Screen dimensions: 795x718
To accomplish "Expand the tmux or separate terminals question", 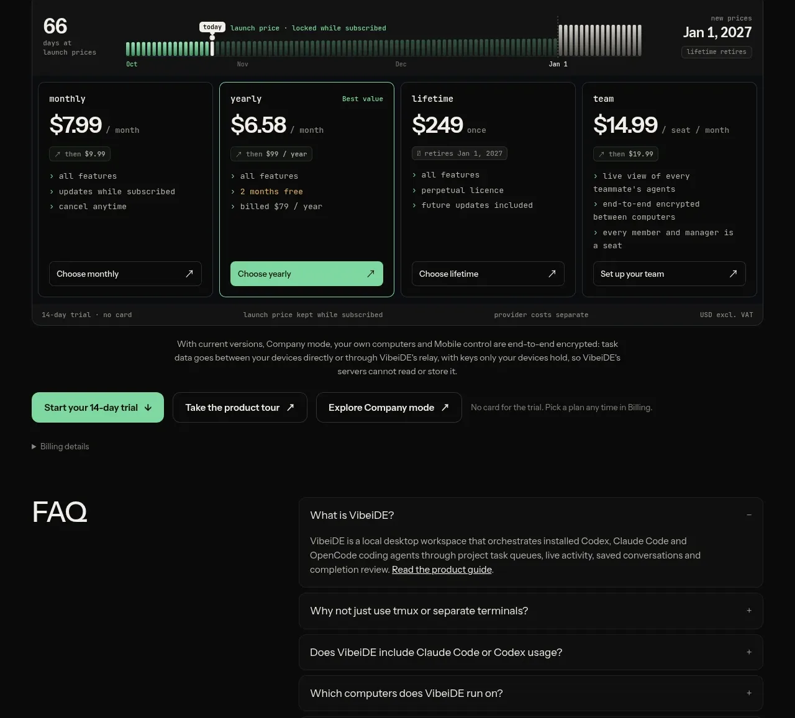I will coord(531,611).
